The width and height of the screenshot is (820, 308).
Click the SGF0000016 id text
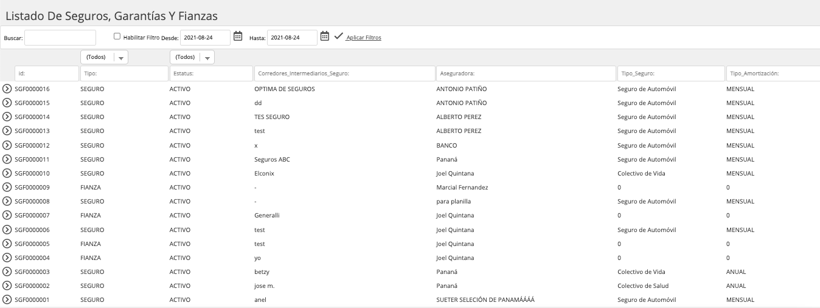[x=32, y=89]
